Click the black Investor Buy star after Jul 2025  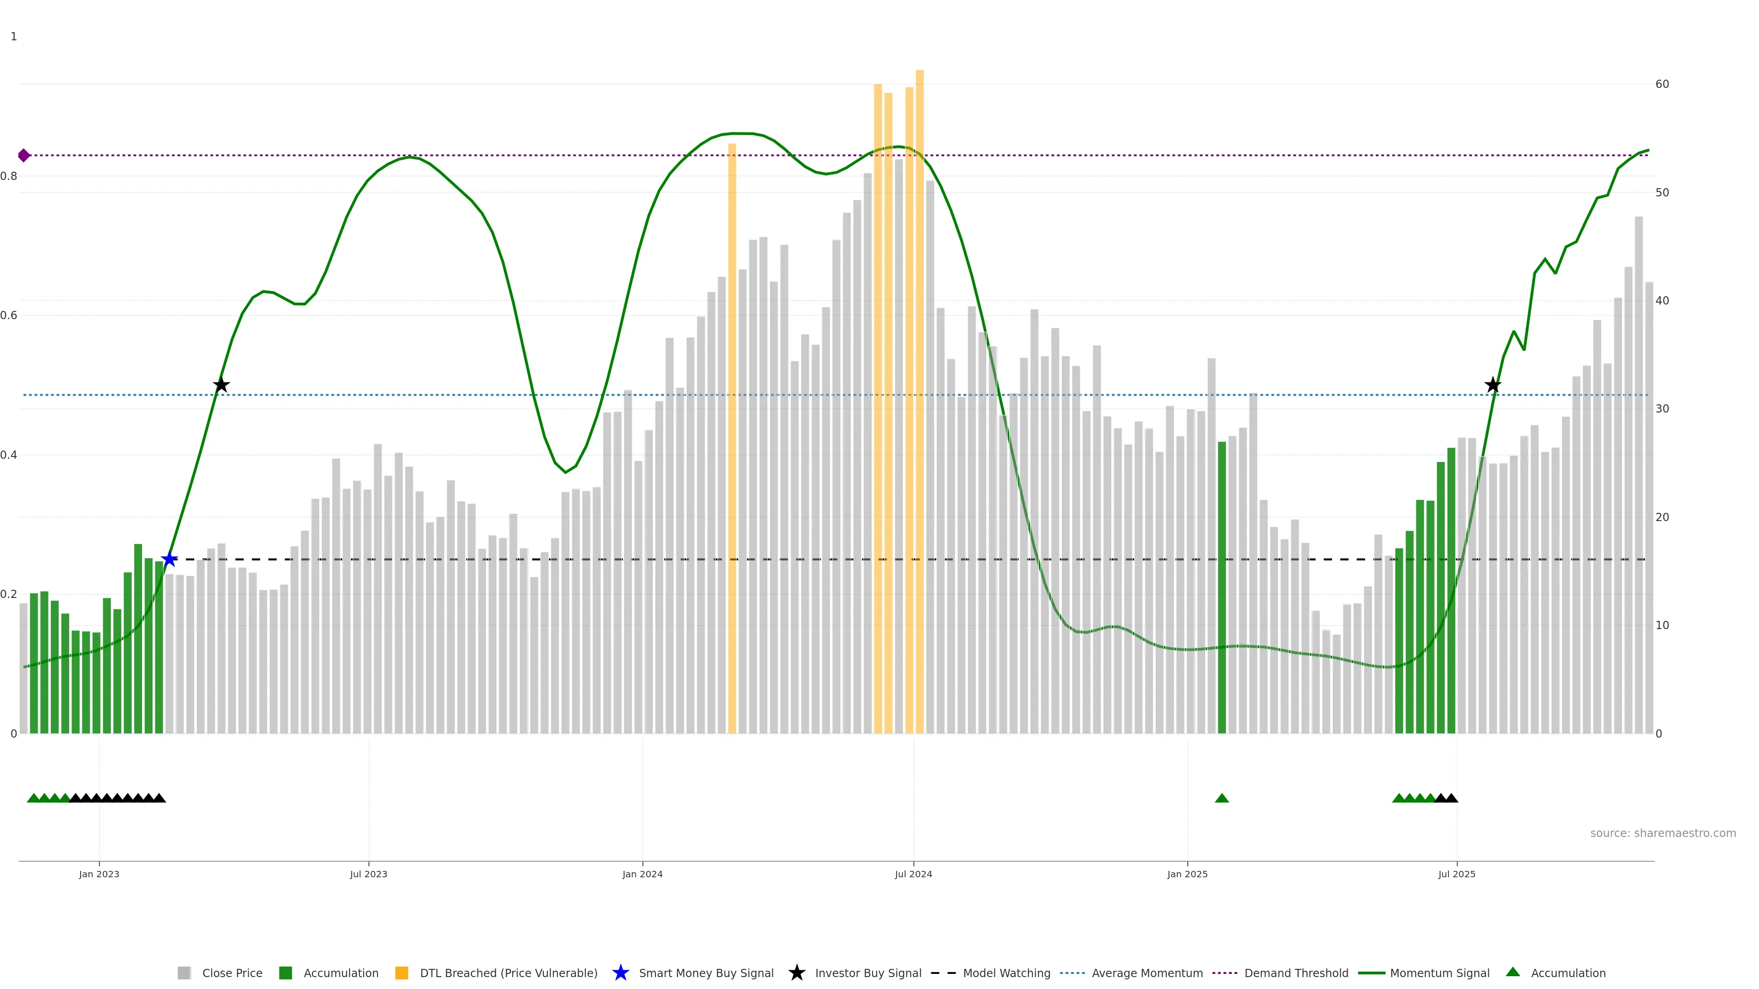[1493, 385]
